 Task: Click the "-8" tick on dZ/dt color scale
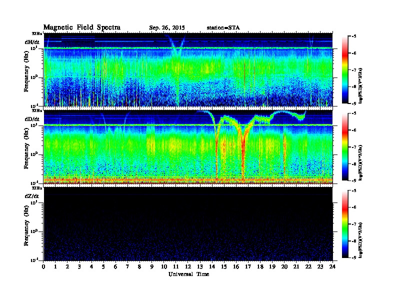pos(354,241)
